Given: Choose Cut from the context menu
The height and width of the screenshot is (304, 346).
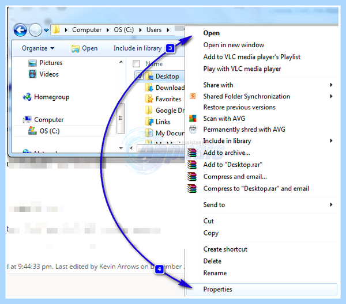Looking at the screenshot, I should pyautogui.click(x=209, y=221).
